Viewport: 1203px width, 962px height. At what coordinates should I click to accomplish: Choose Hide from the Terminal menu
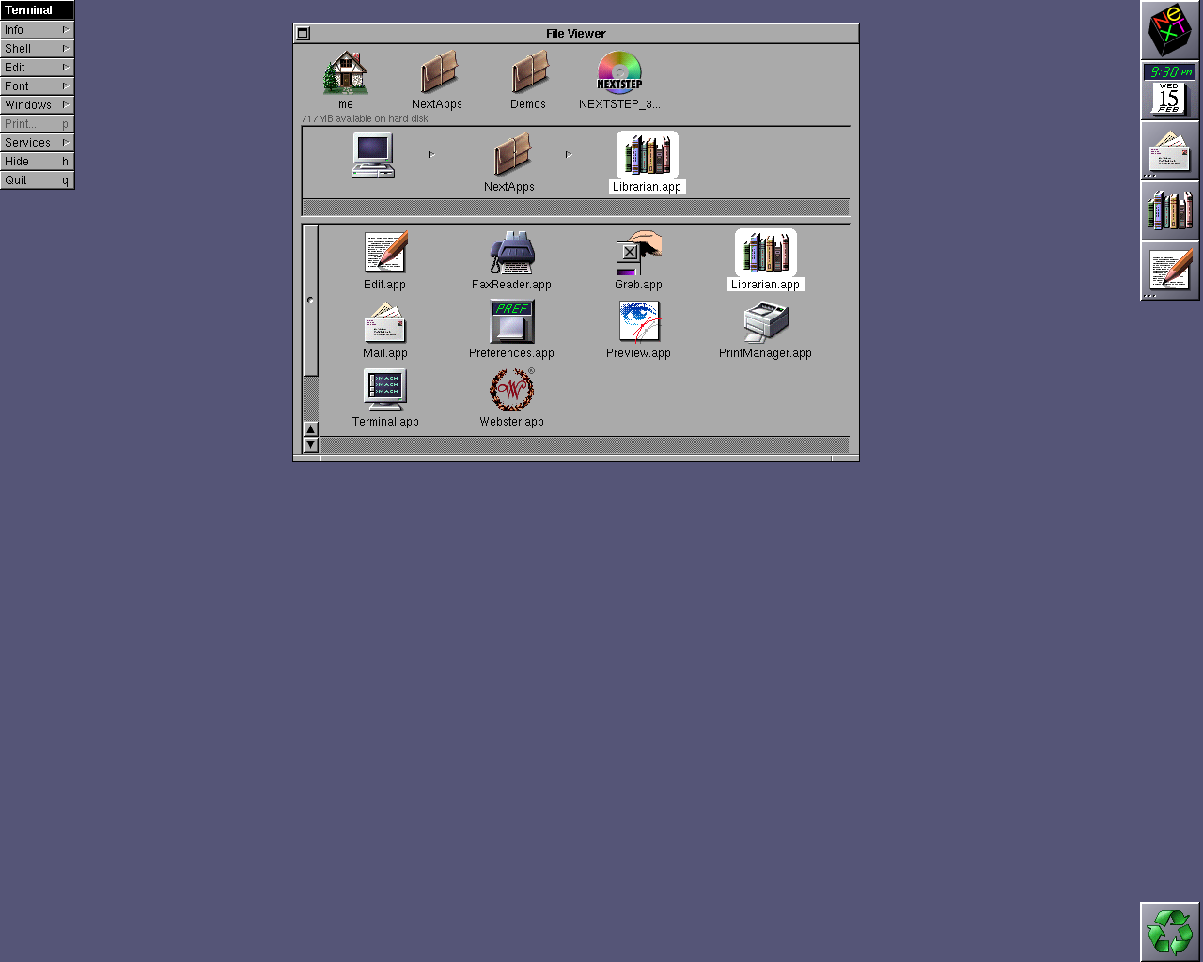coord(37,162)
